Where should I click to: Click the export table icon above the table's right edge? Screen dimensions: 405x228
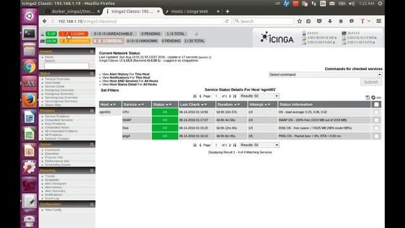(368, 98)
